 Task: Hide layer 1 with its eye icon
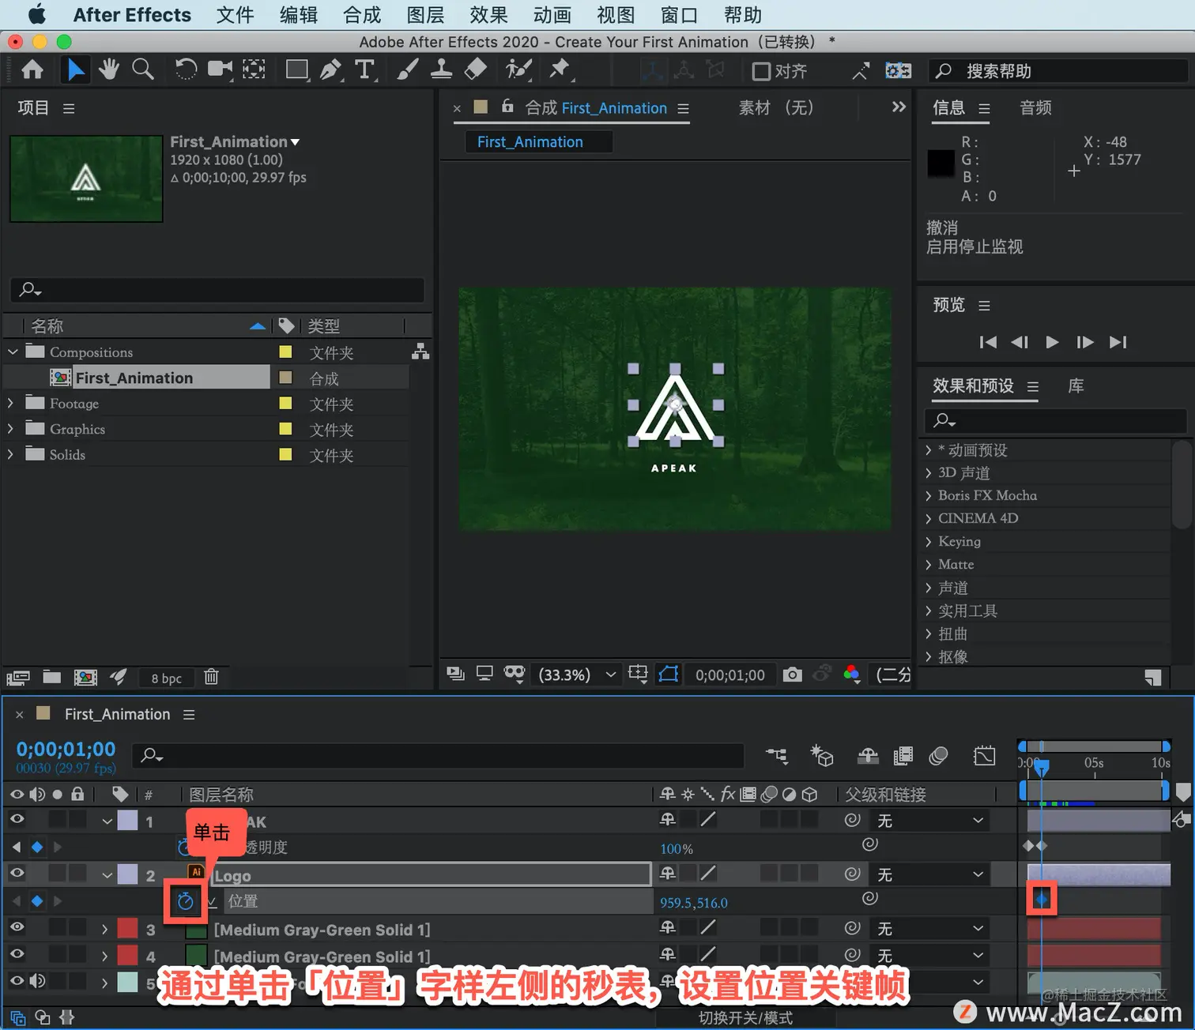point(17,819)
